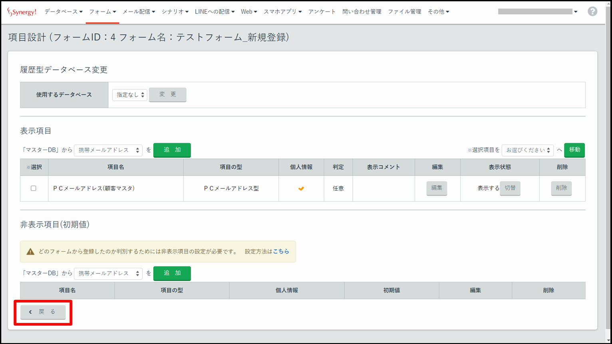The width and height of the screenshot is (612, 344).
Task: Open the メール配信 menu
Action: [x=139, y=12]
